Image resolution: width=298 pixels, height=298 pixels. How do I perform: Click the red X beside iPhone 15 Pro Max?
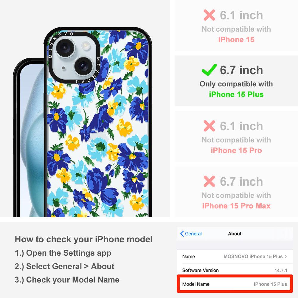pyautogui.click(x=209, y=181)
